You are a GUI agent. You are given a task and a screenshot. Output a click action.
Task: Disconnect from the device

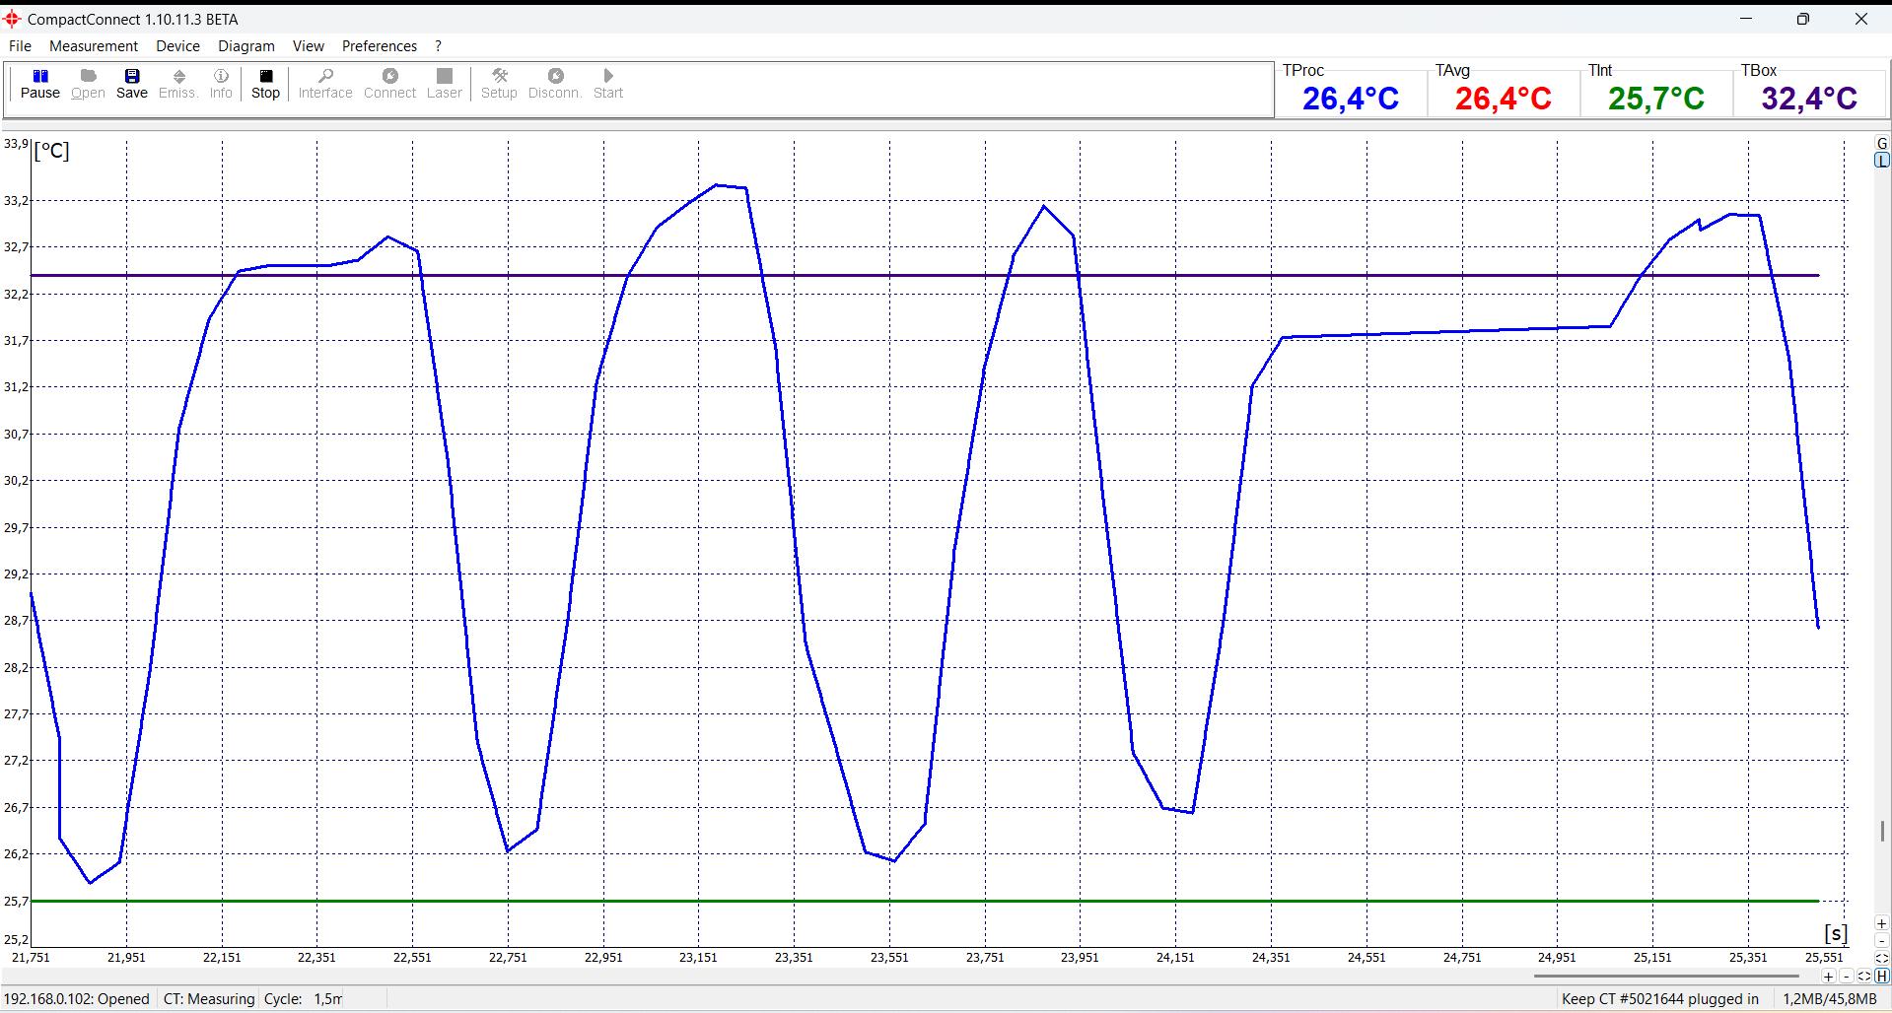(554, 84)
